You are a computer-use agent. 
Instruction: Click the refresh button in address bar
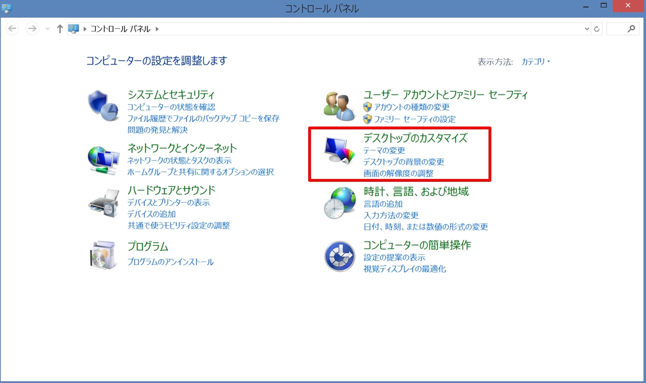pyautogui.click(x=596, y=29)
